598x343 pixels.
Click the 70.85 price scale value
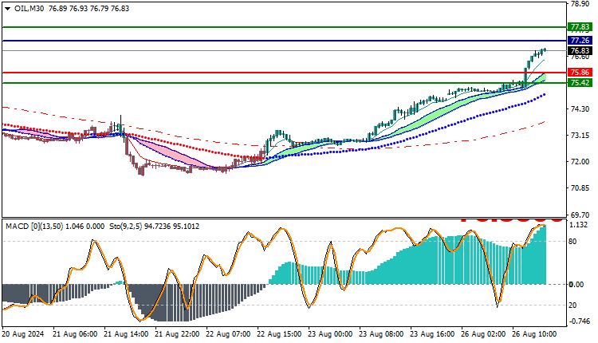coord(580,188)
